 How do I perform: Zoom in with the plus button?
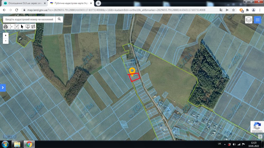[6, 36]
